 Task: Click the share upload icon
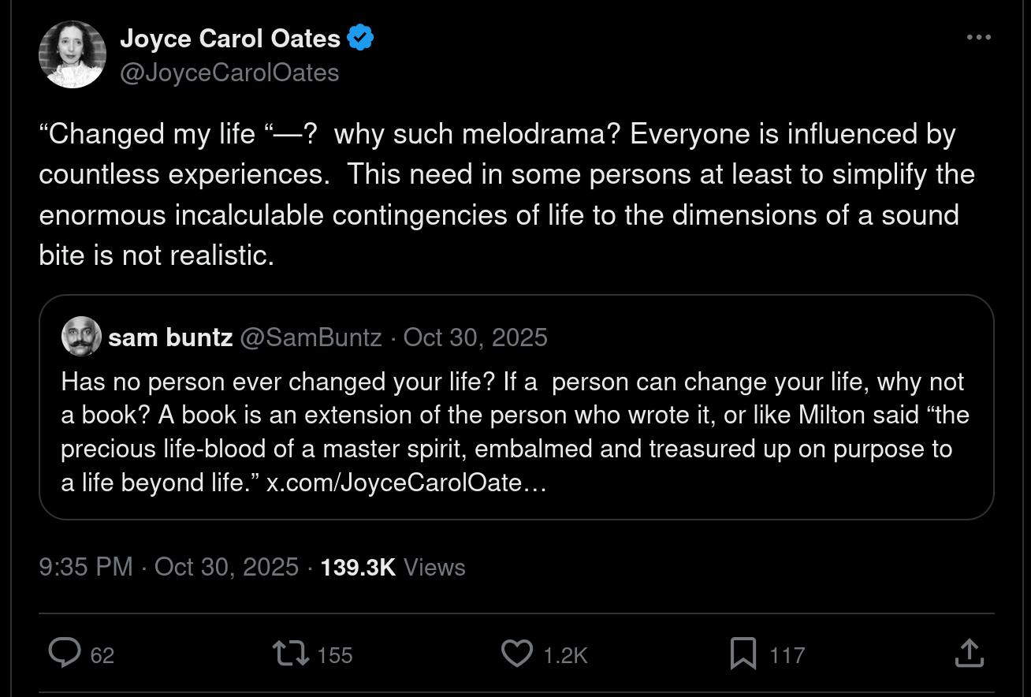[968, 653]
